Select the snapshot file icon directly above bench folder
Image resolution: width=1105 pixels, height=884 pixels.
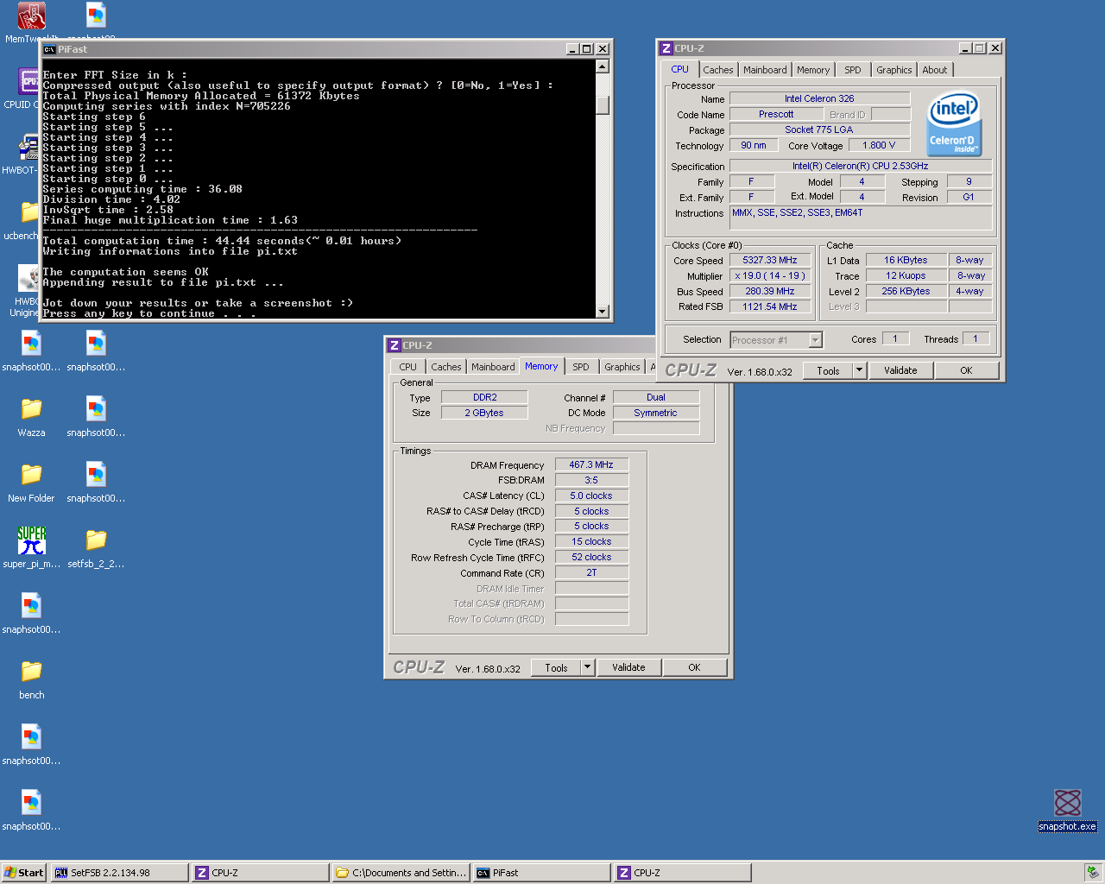(x=31, y=605)
